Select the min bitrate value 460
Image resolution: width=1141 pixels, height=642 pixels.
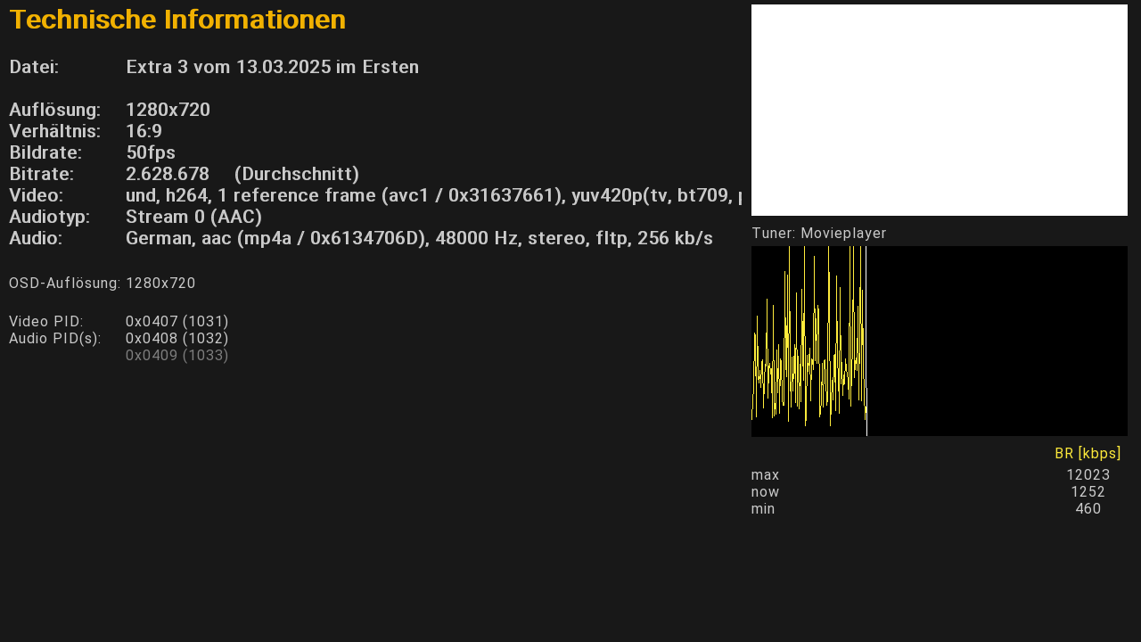1088,509
